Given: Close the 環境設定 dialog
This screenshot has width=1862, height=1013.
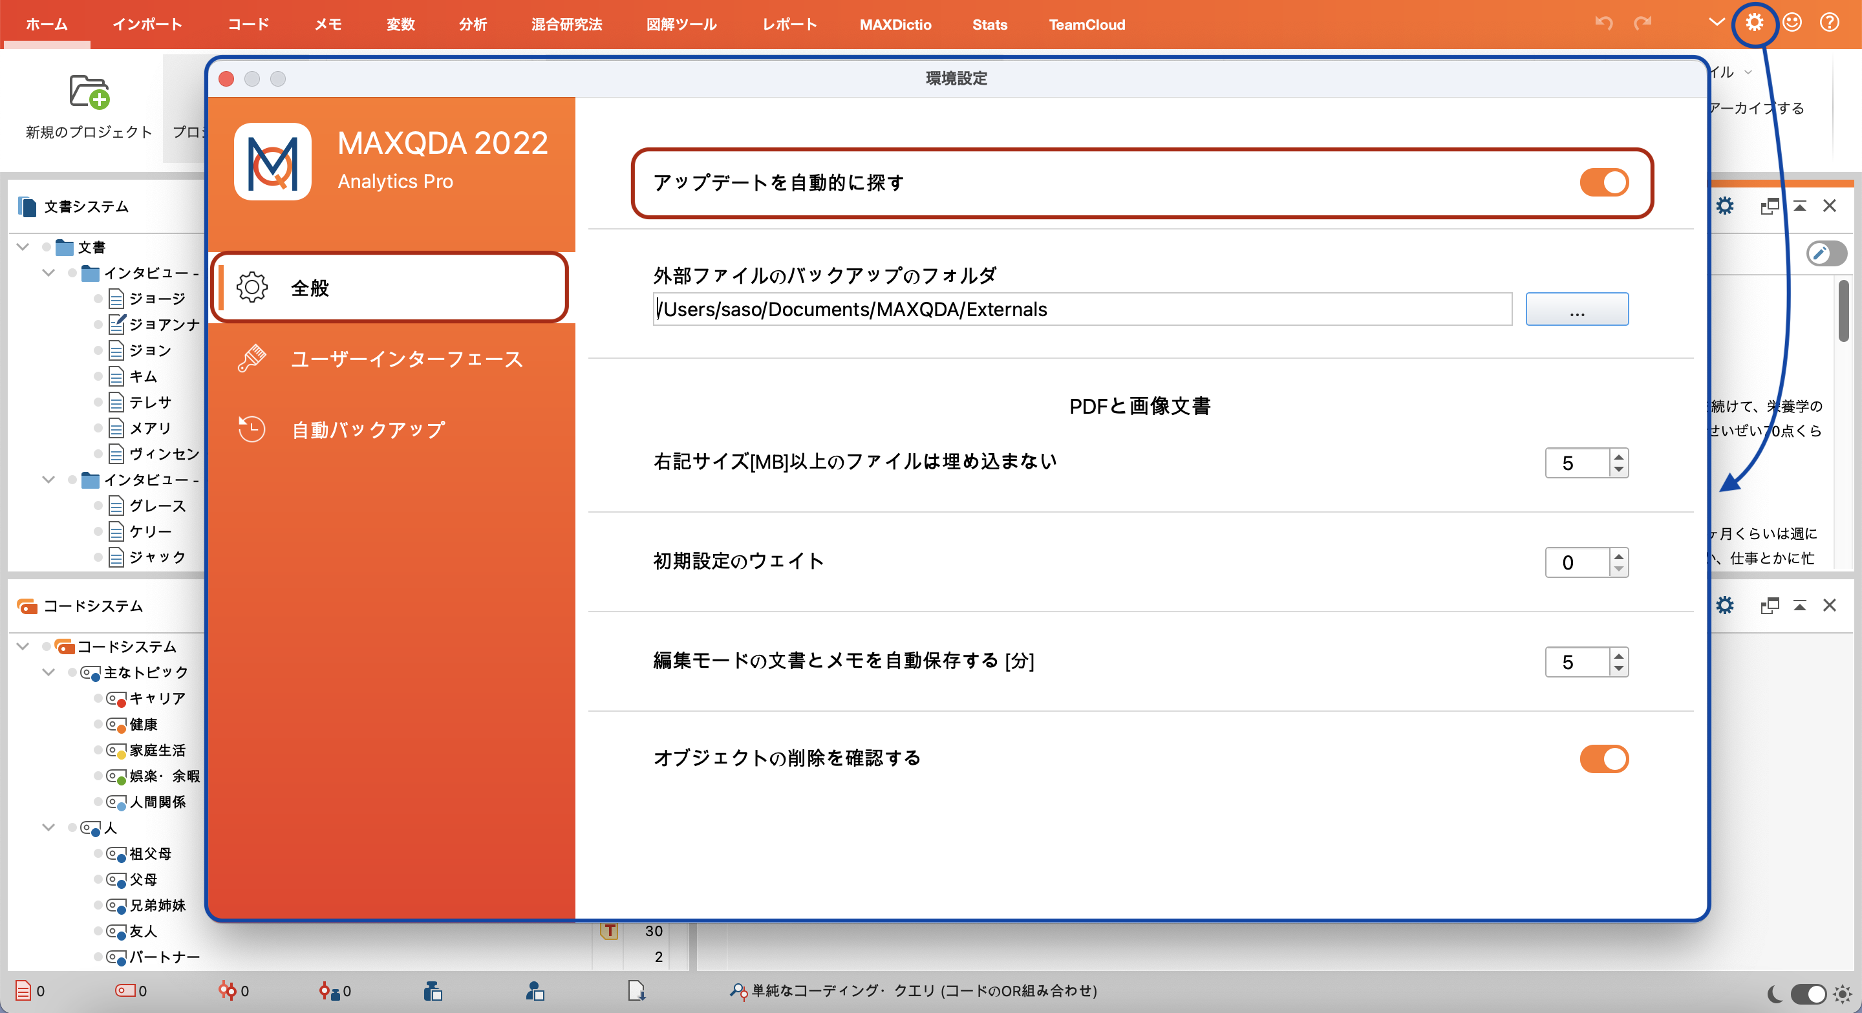Looking at the screenshot, I should (226, 79).
